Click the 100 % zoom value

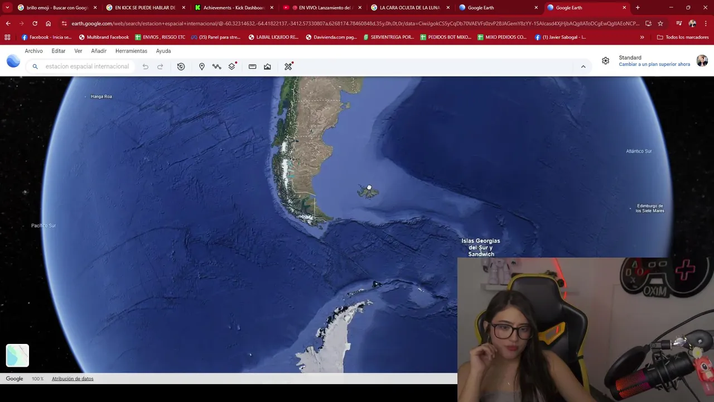(37, 379)
